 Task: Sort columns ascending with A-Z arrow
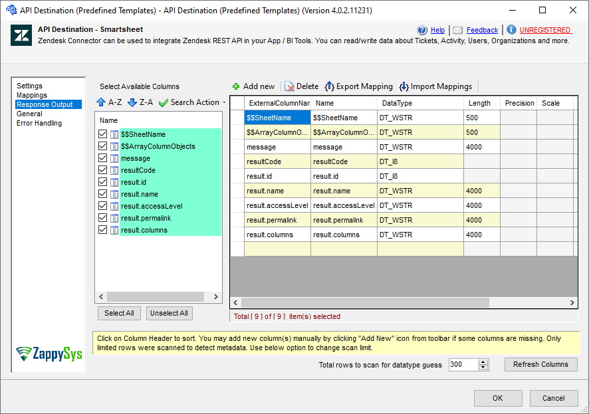(101, 102)
